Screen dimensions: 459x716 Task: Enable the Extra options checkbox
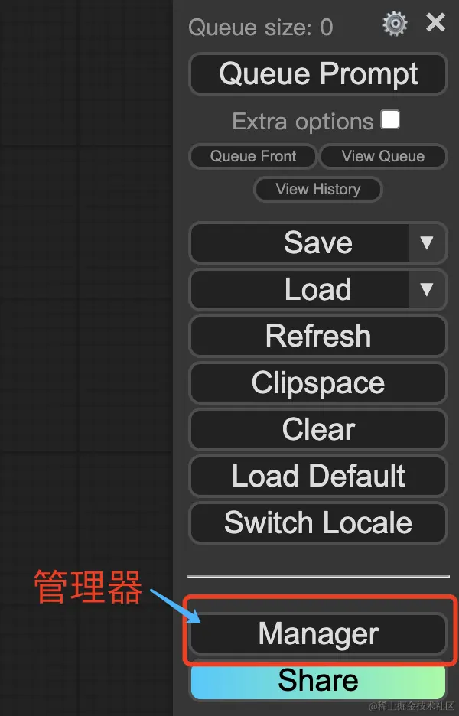[x=390, y=119]
